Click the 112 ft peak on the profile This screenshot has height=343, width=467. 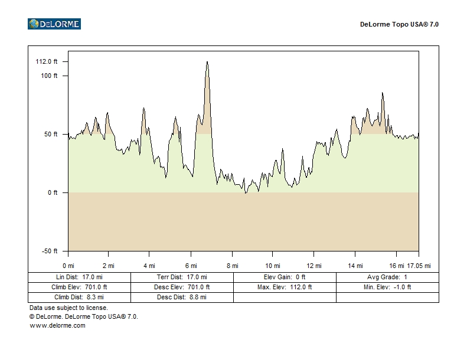click(207, 62)
